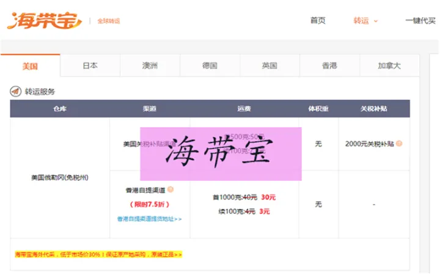Click the 全球转运 slogan text
The width and height of the screenshot is (440, 275).
(x=109, y=21)
